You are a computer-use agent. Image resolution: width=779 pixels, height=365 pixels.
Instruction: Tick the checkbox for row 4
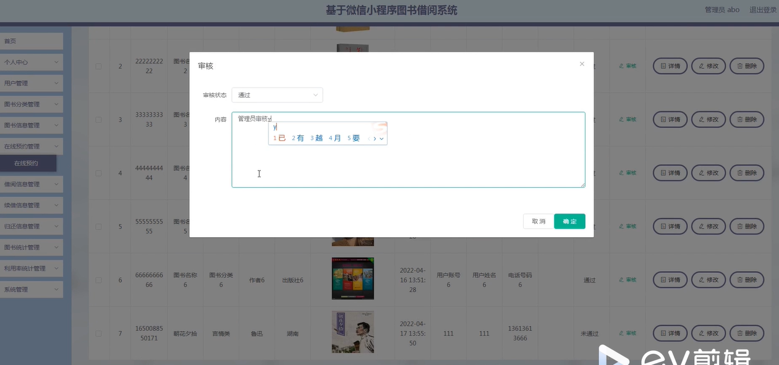[x=99, y=173]
